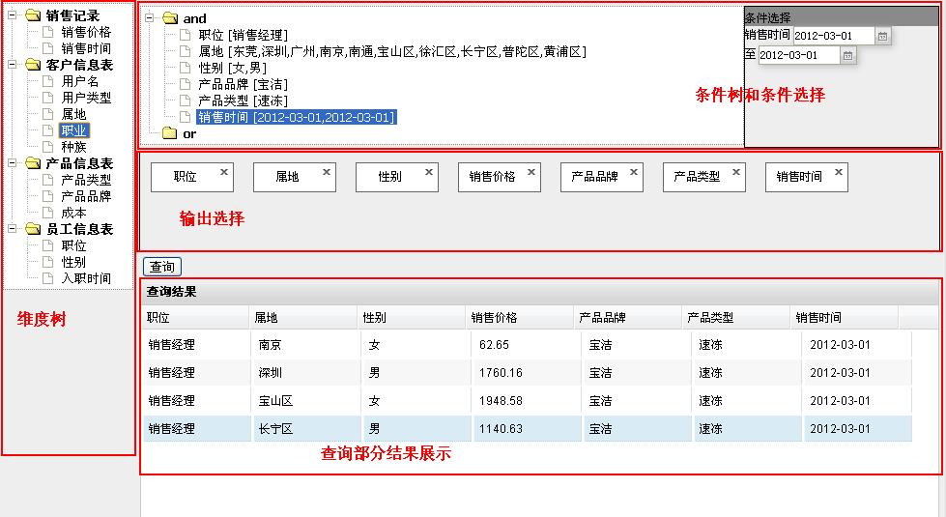Image resolution: width=946 pixels, height=517 pixels.
Task: Open calendar picker for 销售时间 start date
Action: click(x=882, y=36)
